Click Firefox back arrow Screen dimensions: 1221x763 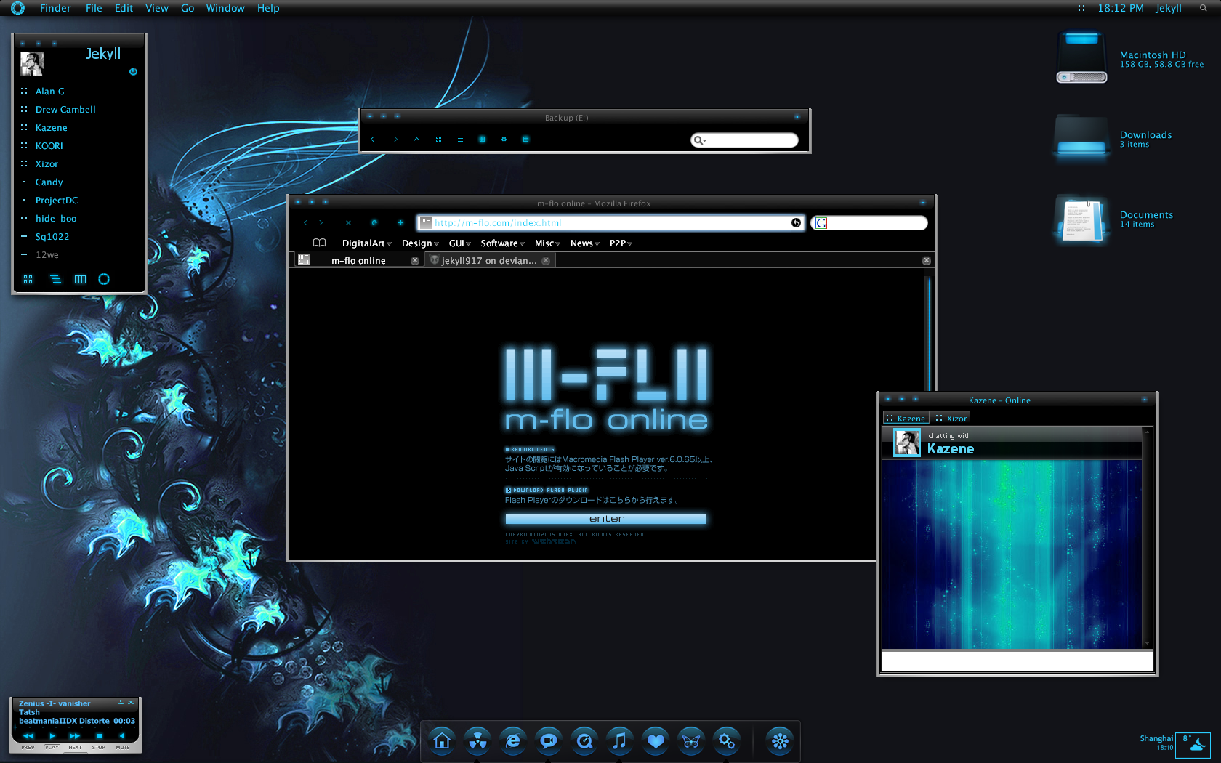tap(305, 223)
